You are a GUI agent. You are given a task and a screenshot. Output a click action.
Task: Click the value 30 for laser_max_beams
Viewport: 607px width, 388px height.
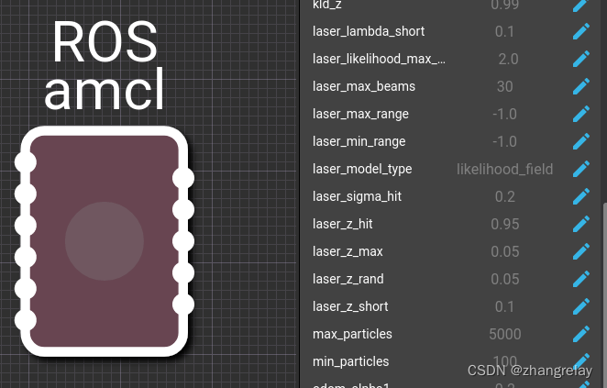point(505,86)
